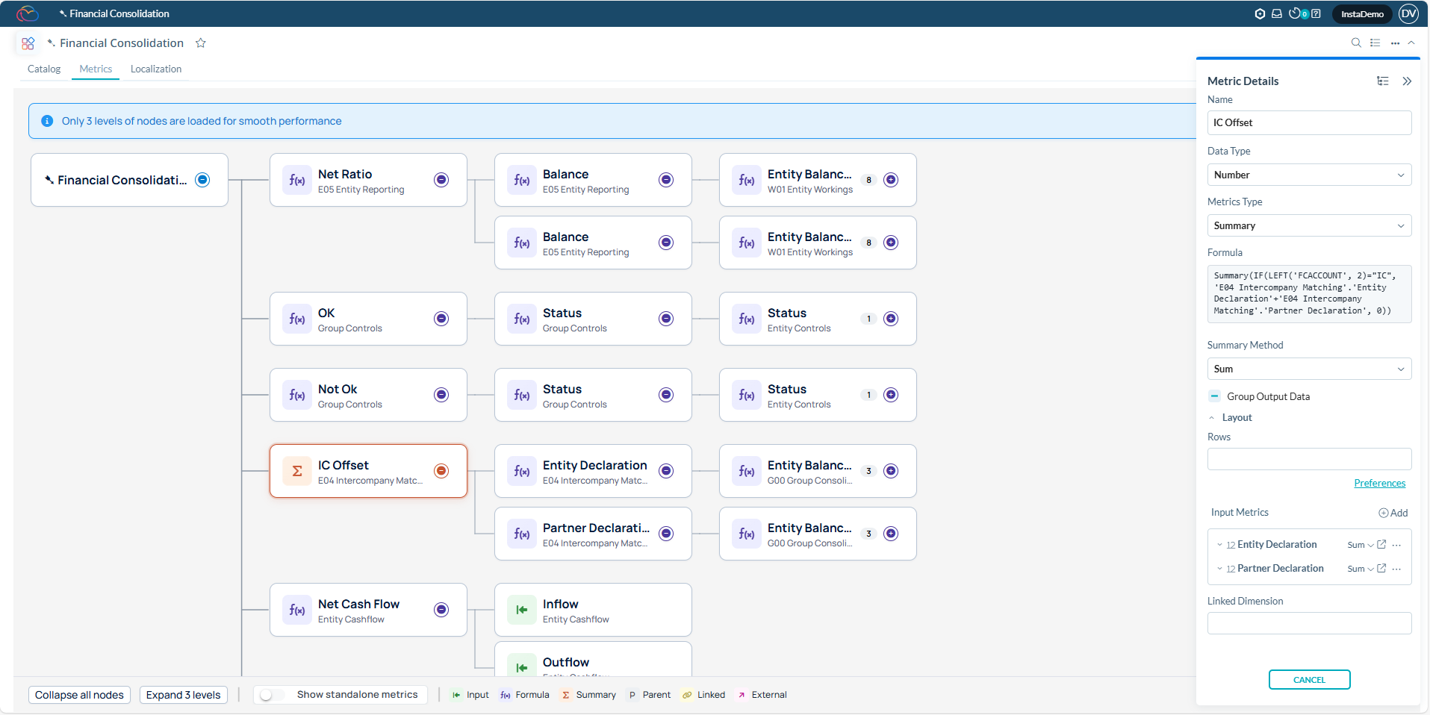Open more options for Partner Declaration input
This screenshot has width=1430, height=715.
[1397, 569]
